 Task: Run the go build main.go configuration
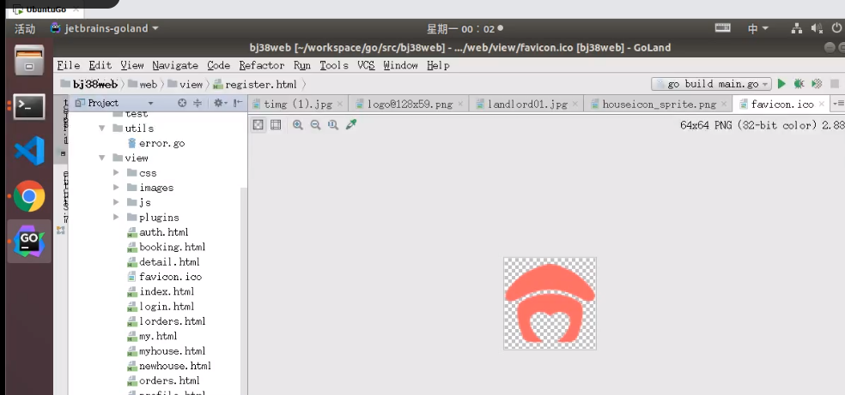point(781,84)
